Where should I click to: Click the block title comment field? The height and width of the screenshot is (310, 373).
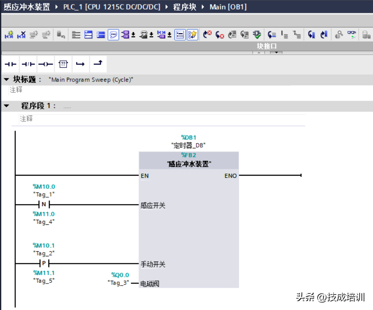[x=150, y=90]
